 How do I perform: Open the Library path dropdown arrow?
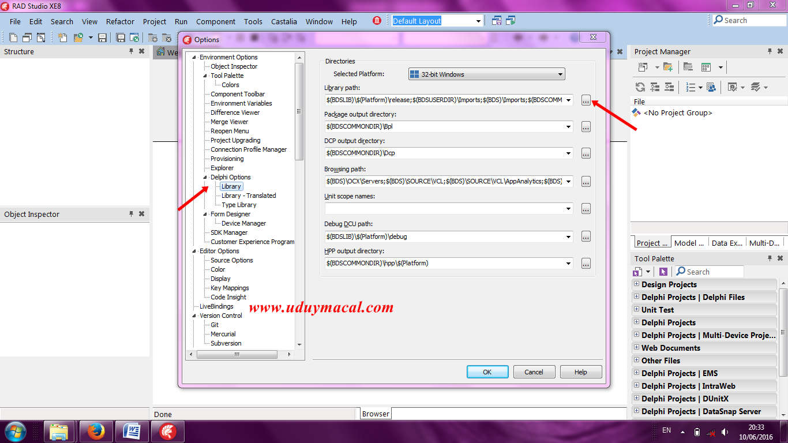568,100
